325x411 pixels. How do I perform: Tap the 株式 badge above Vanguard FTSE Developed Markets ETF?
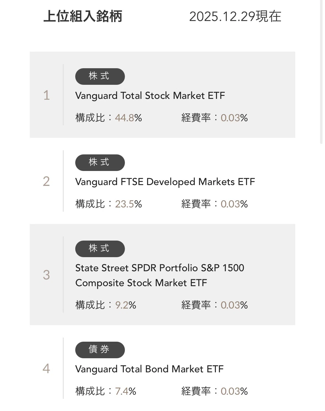(x=100, y=163)
